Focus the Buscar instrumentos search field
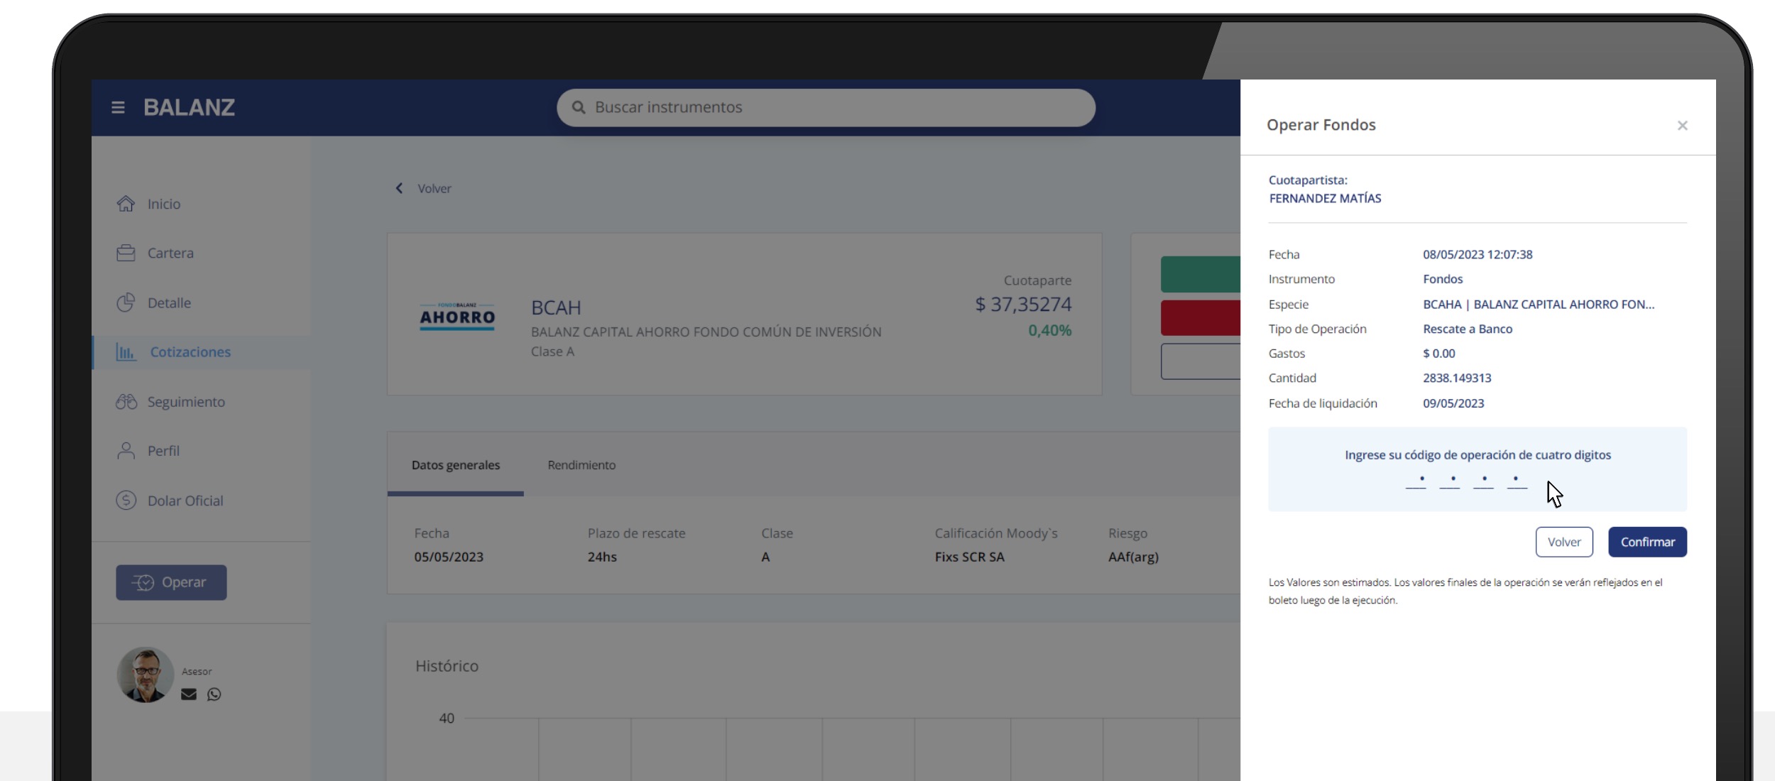The image size is (1775, 781). [x=826, y=107]
